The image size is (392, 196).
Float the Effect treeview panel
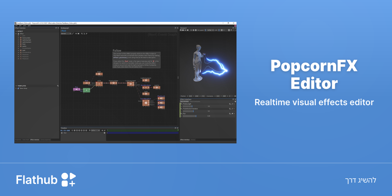[56, 28]
